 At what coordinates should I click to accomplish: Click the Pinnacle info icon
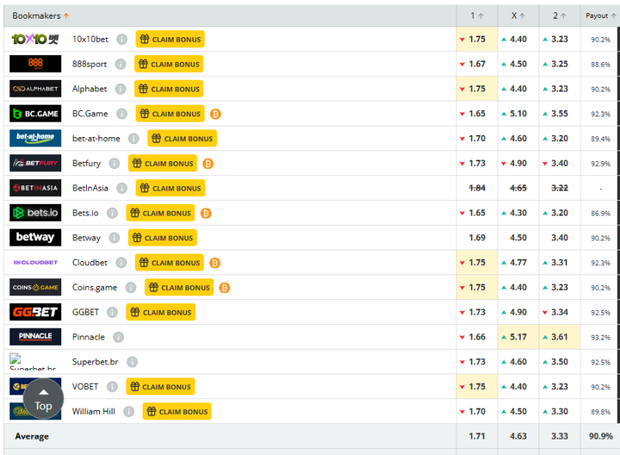pyautogui.click(x=119, y=337)
